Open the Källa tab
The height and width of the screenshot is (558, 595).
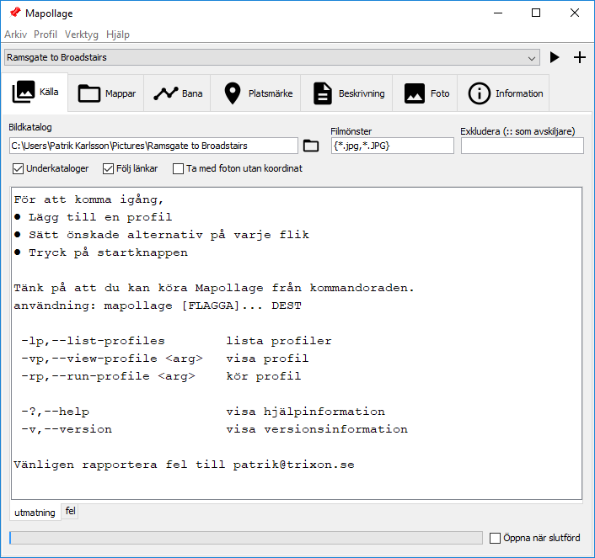(x=35, y=92)
